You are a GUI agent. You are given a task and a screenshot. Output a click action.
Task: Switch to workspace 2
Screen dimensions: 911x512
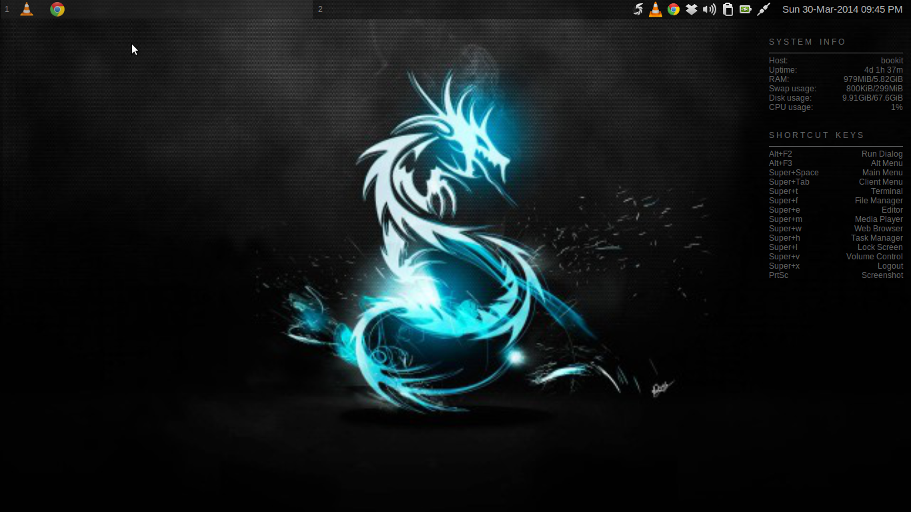320,9
